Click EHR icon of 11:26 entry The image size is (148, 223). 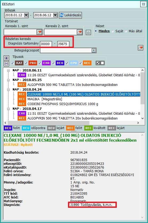(22, 75)
